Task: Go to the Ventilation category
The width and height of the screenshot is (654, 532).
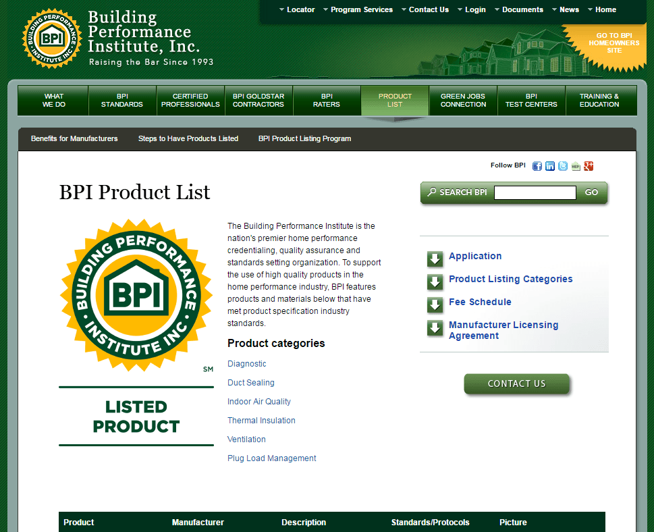Action: pos(246,440)
